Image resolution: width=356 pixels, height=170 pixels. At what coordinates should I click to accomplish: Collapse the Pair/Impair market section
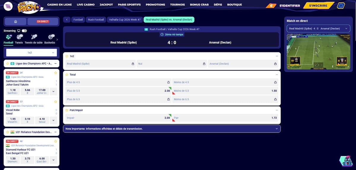click(277, 110)
